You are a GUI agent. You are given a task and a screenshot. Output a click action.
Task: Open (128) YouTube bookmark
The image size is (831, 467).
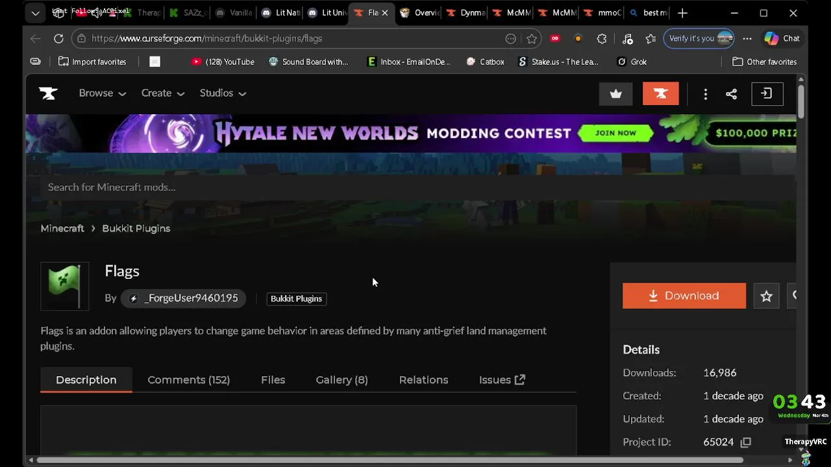pos(223,62)
